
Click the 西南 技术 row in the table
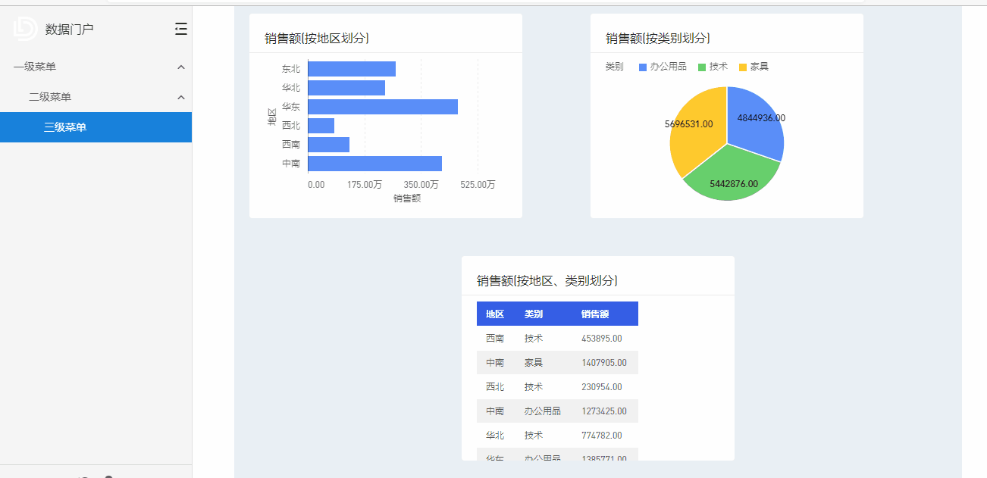pyautogui.click(x=557, y=339)
